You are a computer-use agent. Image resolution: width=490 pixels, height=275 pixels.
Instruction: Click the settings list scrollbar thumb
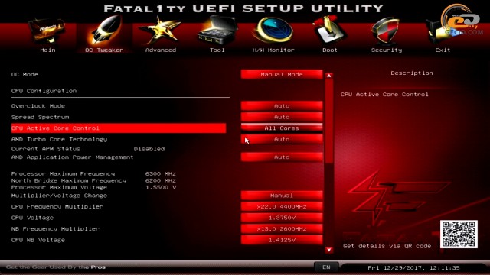(x=328, y=121)
